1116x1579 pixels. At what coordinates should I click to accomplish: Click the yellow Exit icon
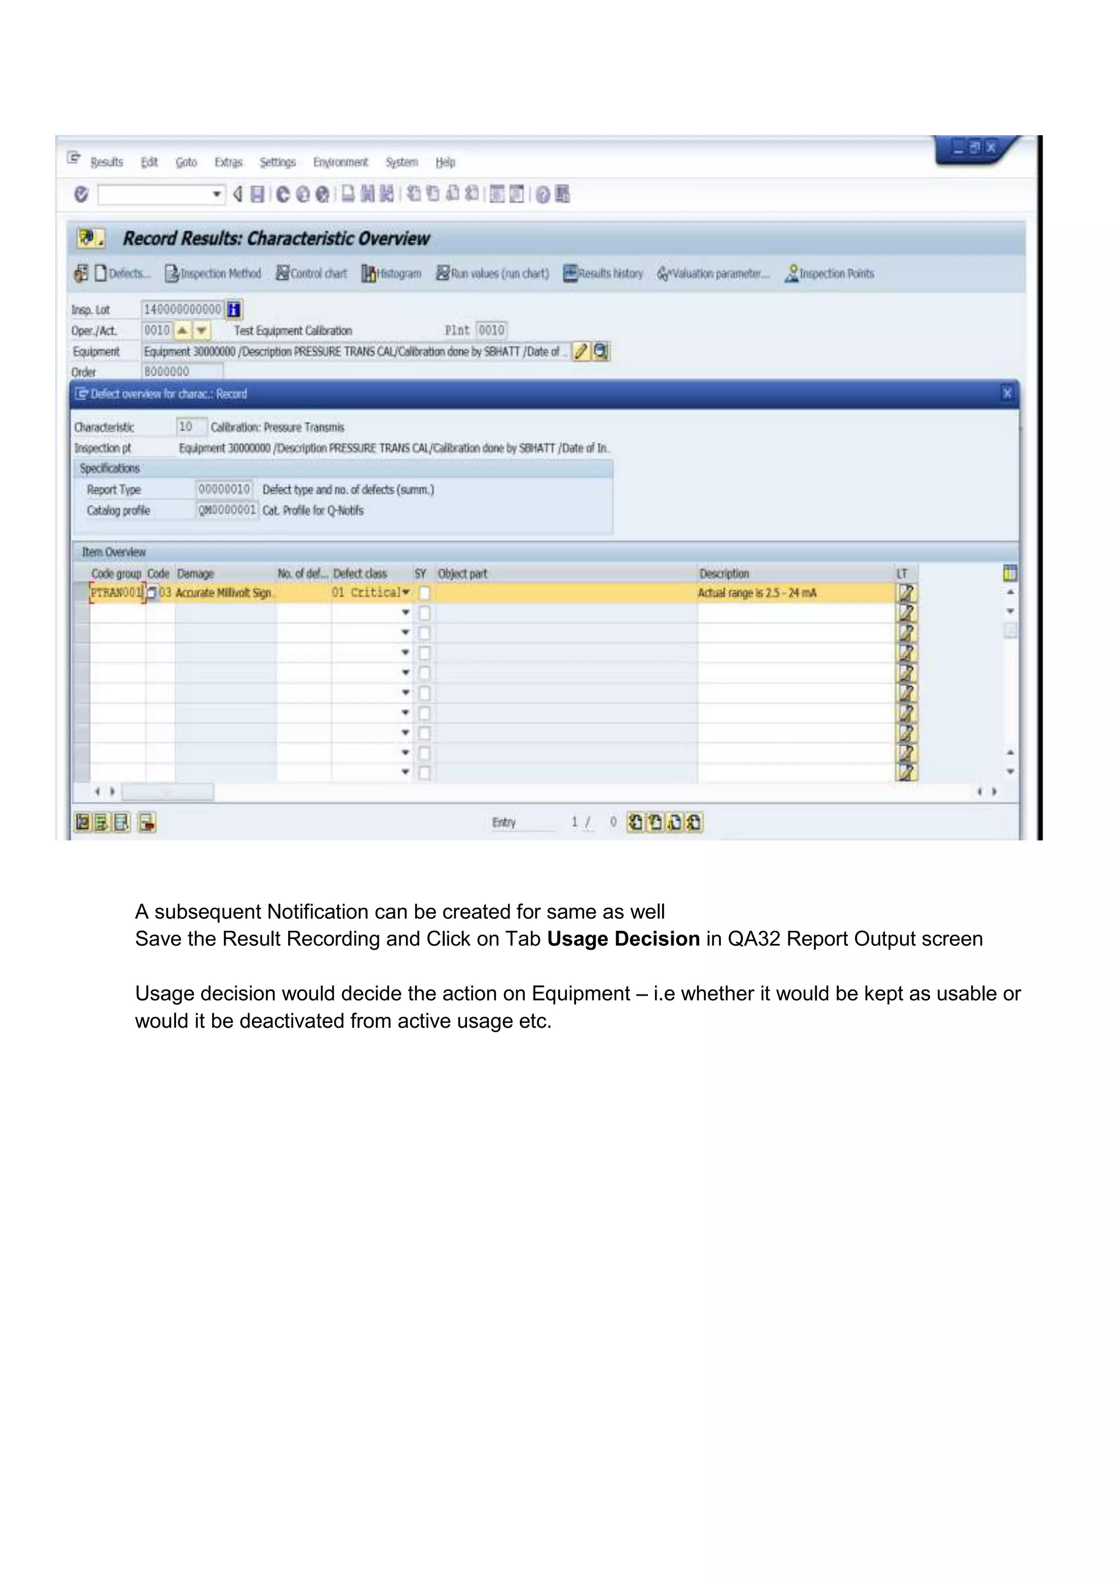click(302, 195)
